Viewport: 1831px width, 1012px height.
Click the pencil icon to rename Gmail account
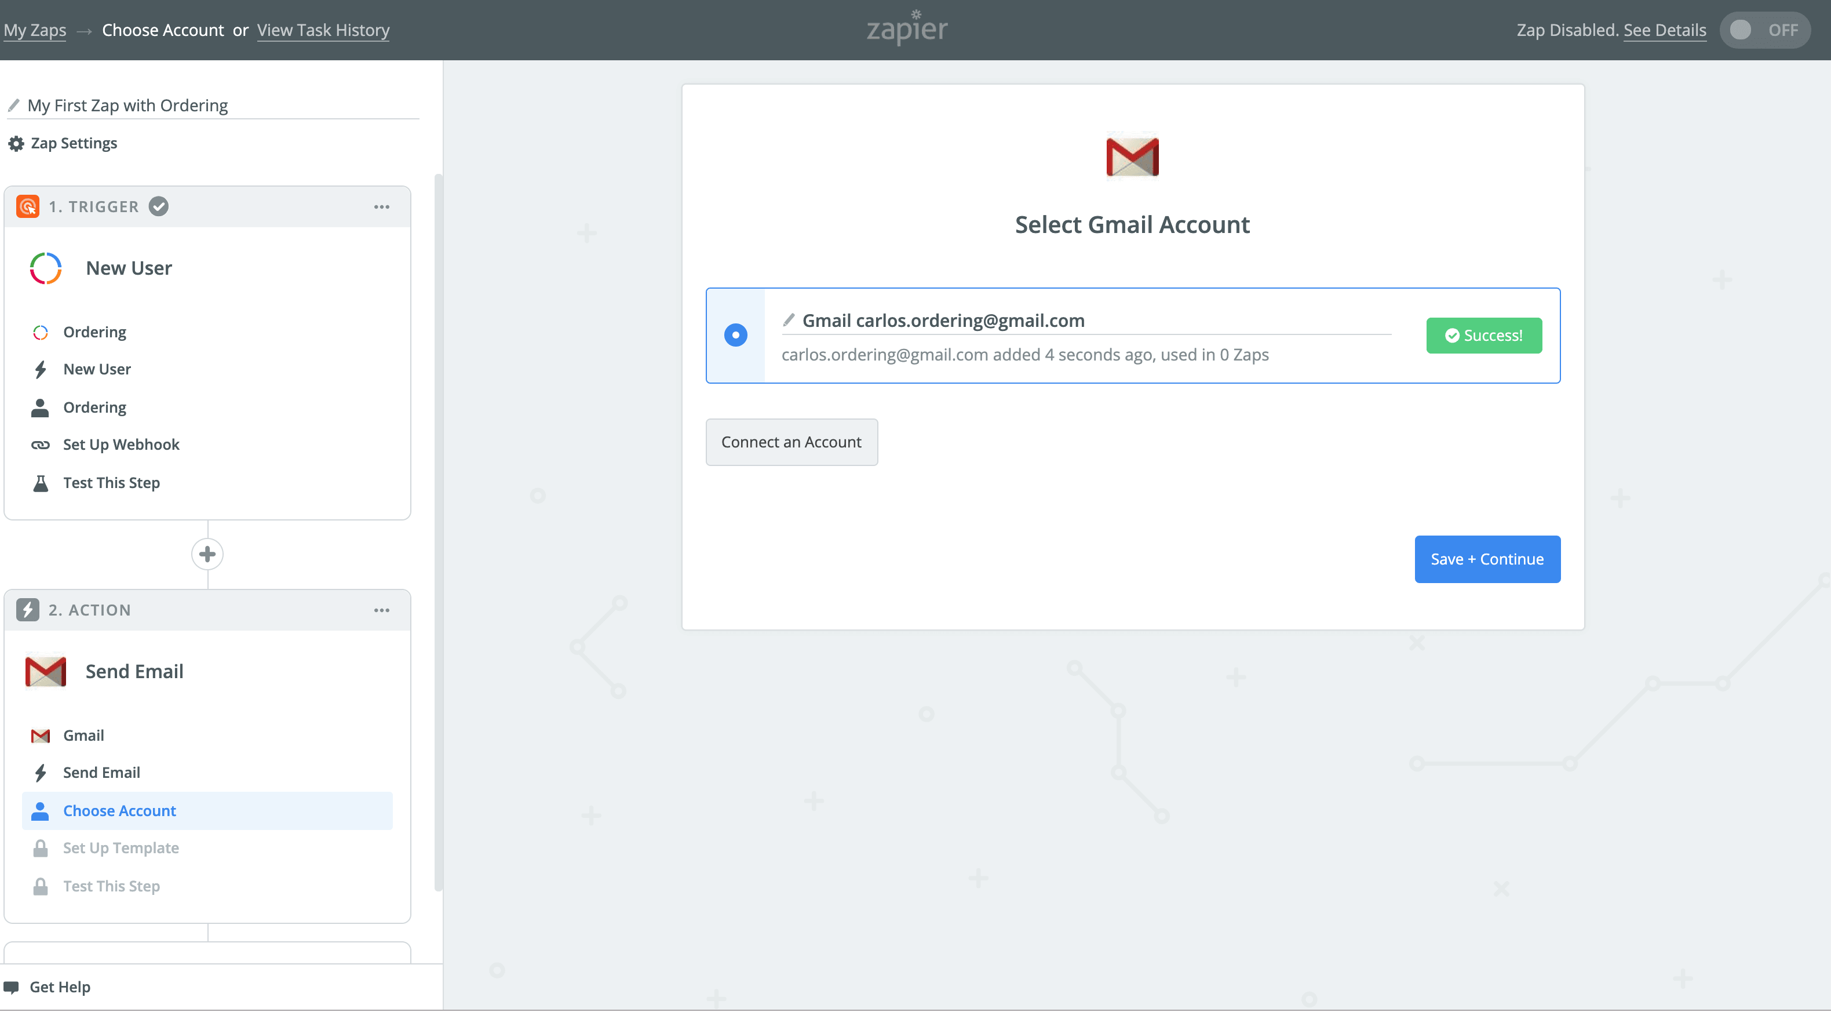tap(788, 320)
